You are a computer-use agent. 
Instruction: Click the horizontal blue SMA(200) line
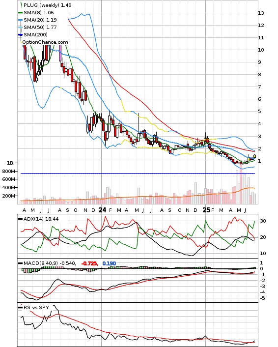(x=138, y=173)
